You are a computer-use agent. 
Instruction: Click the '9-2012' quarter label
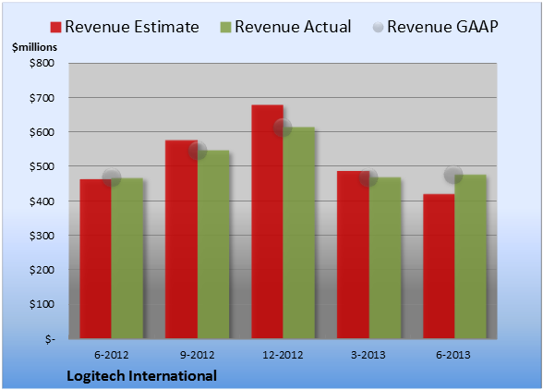(x=198, y=355)
